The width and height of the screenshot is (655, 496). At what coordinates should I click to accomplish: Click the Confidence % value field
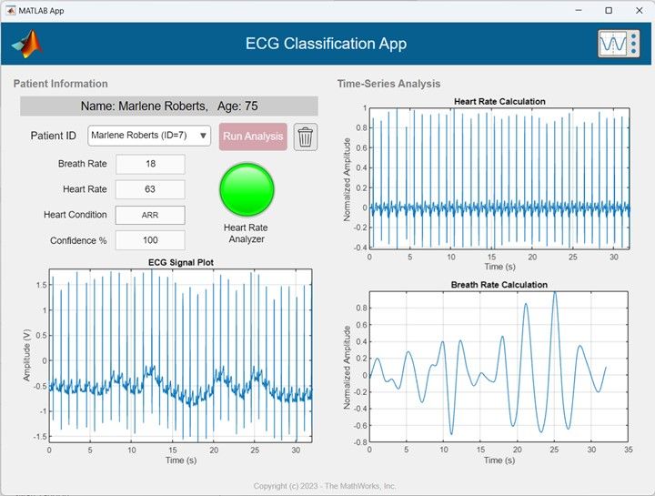(150, 240)
